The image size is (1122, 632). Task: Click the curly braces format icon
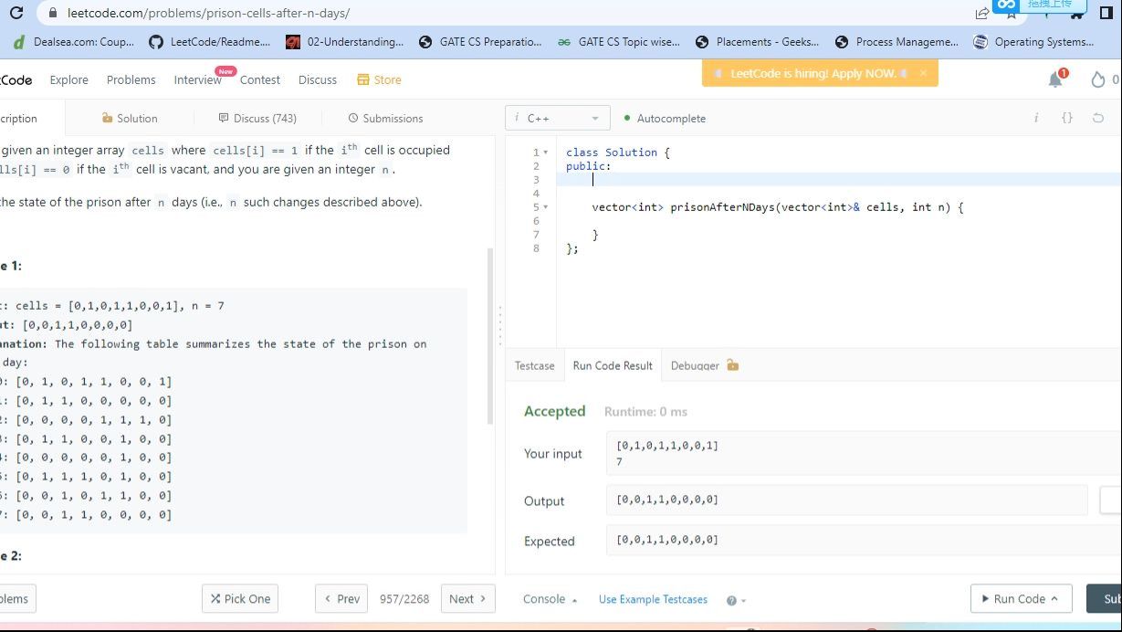coord(1066,118)
